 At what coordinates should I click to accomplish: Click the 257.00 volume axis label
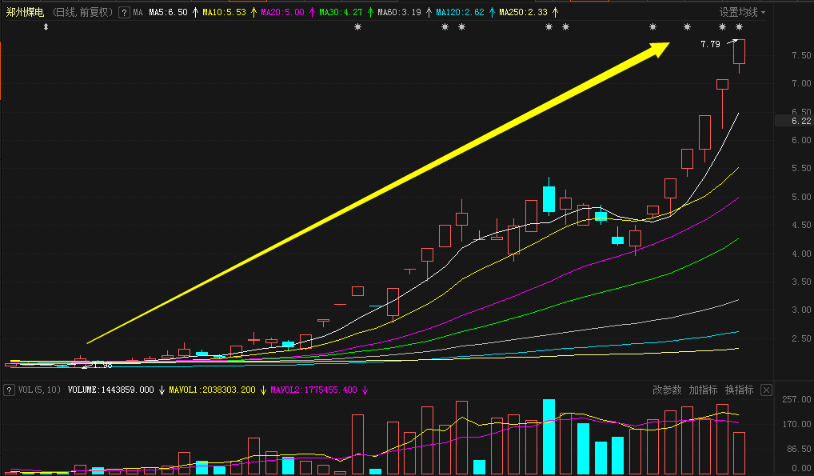tap(797, 399)
